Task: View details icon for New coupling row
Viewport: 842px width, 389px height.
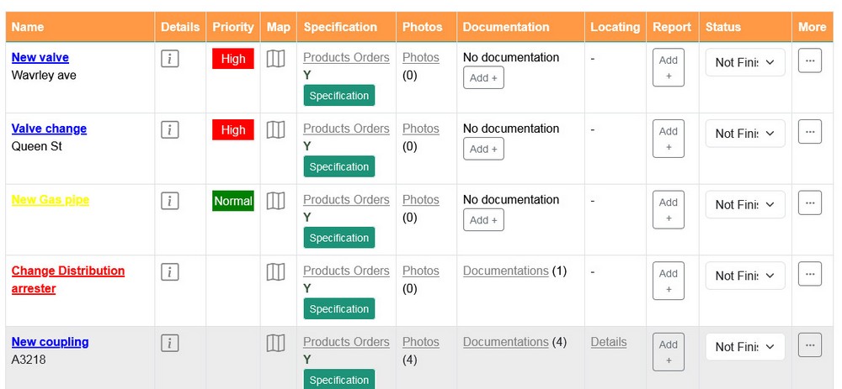Action: (x=170, y=343)
